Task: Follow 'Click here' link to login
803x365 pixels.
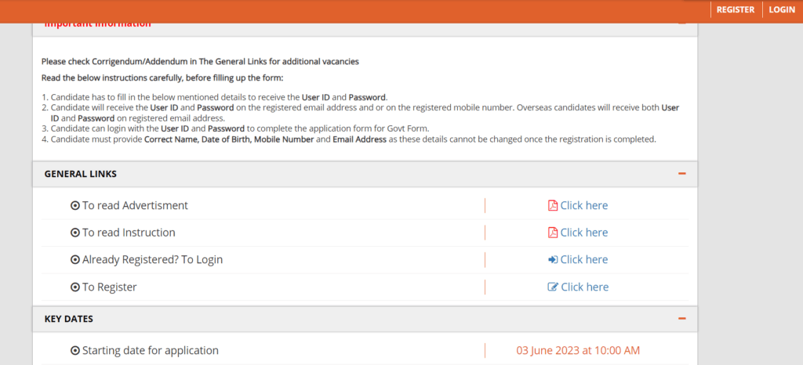Action: (x=583, y=260)
